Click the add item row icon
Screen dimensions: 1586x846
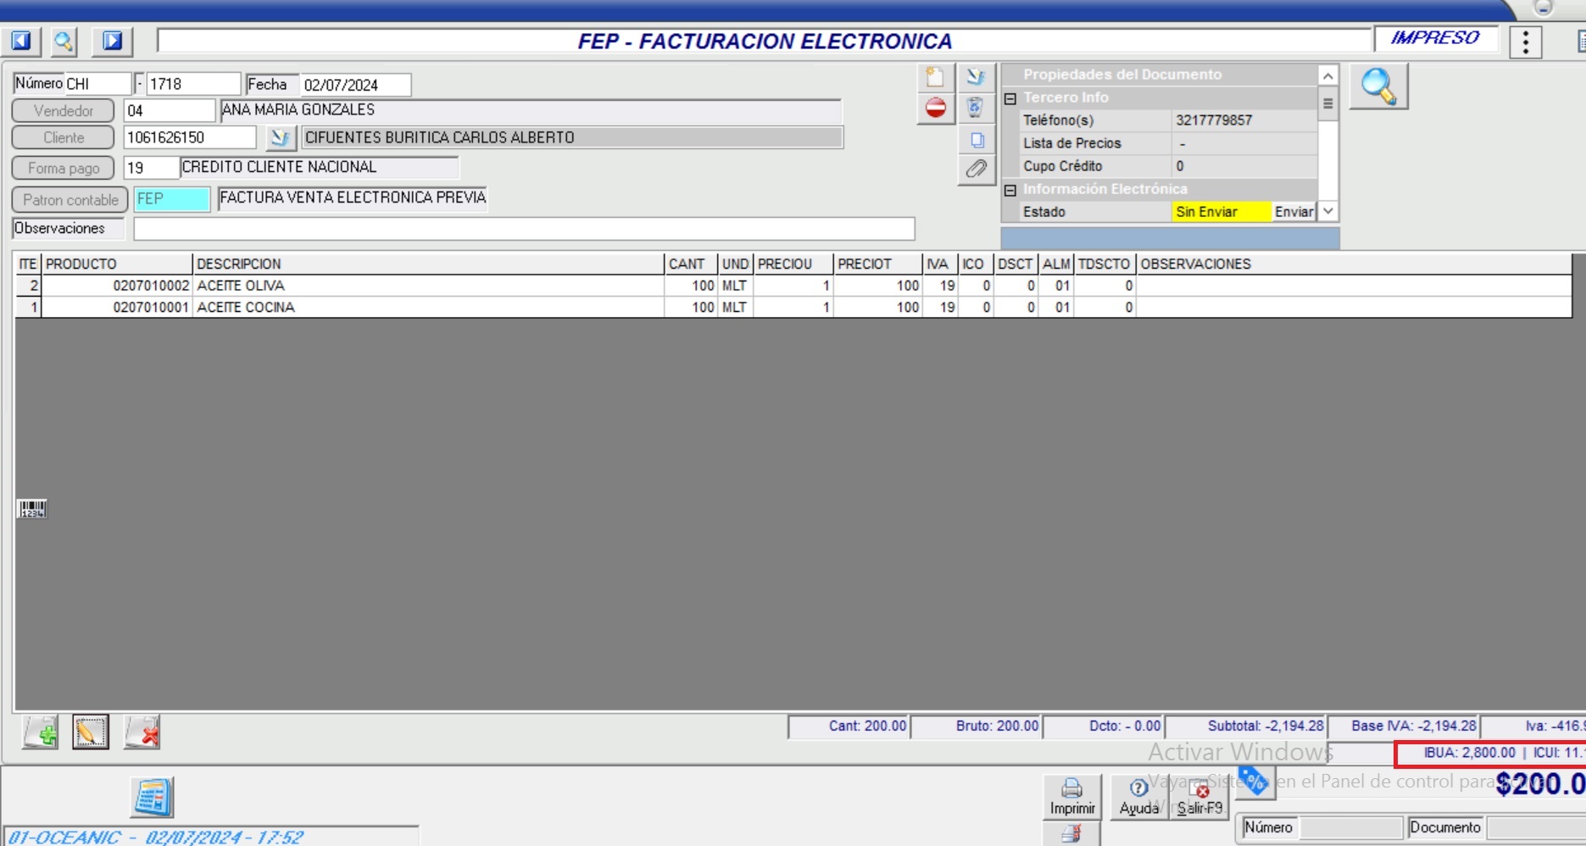41,732
